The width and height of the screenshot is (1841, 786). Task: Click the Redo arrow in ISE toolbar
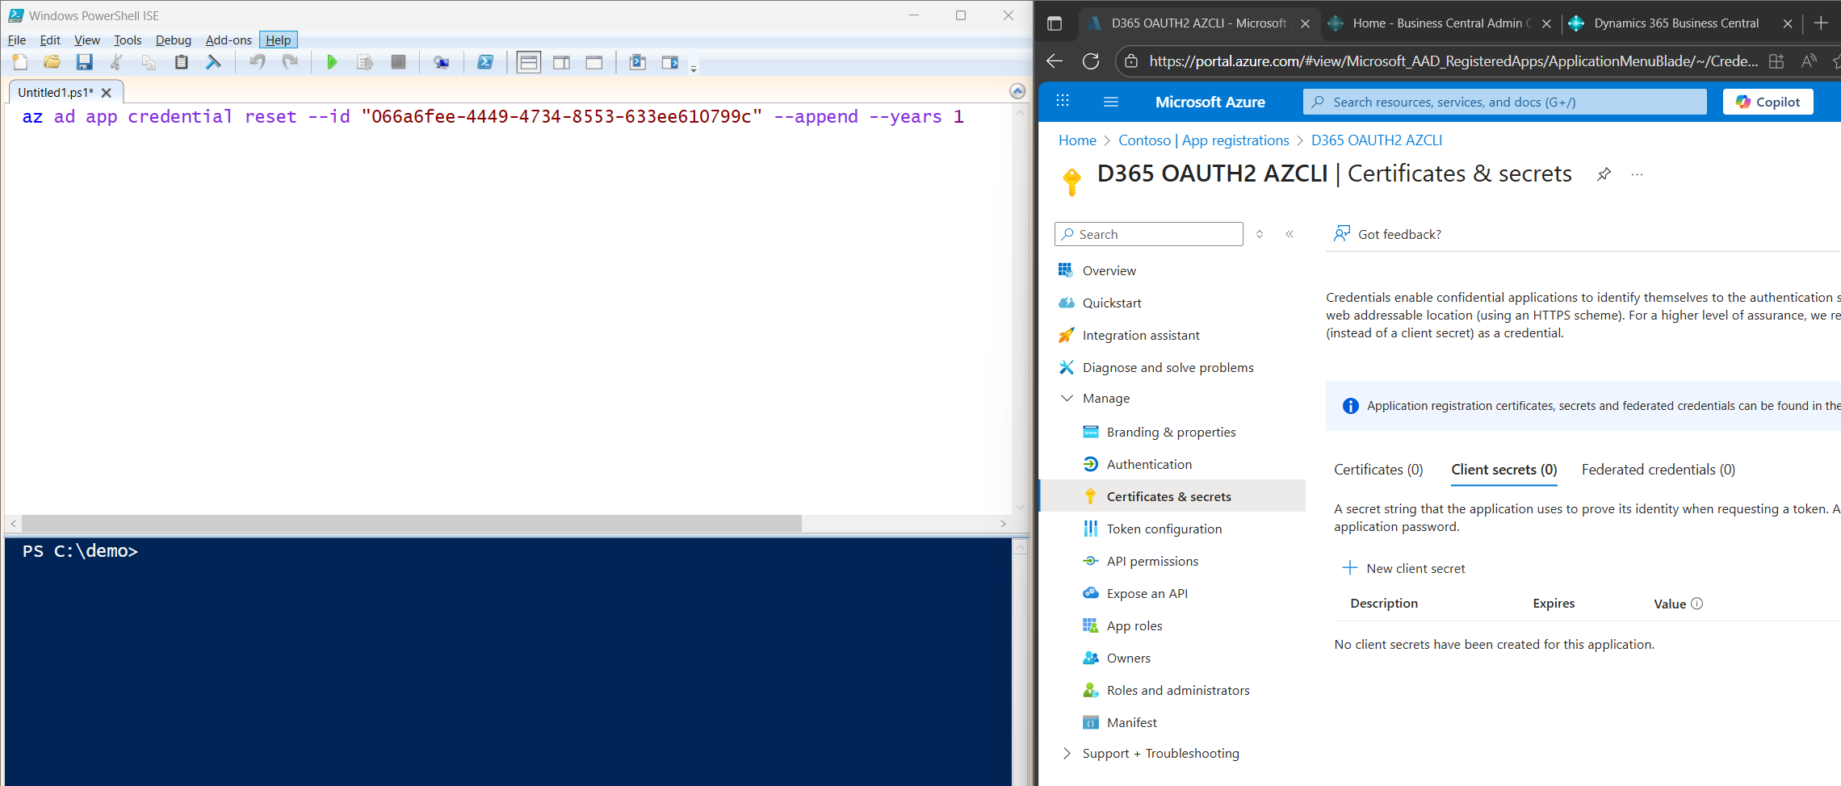point(290,62)
